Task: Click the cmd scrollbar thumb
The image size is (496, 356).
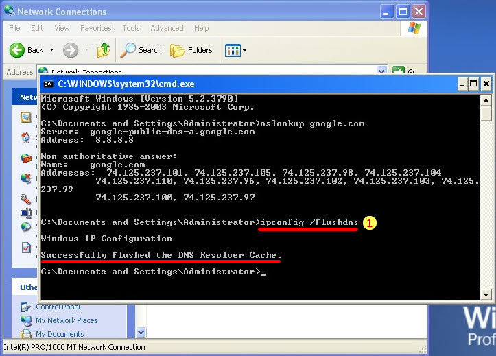Action: [x=486, y=113]
